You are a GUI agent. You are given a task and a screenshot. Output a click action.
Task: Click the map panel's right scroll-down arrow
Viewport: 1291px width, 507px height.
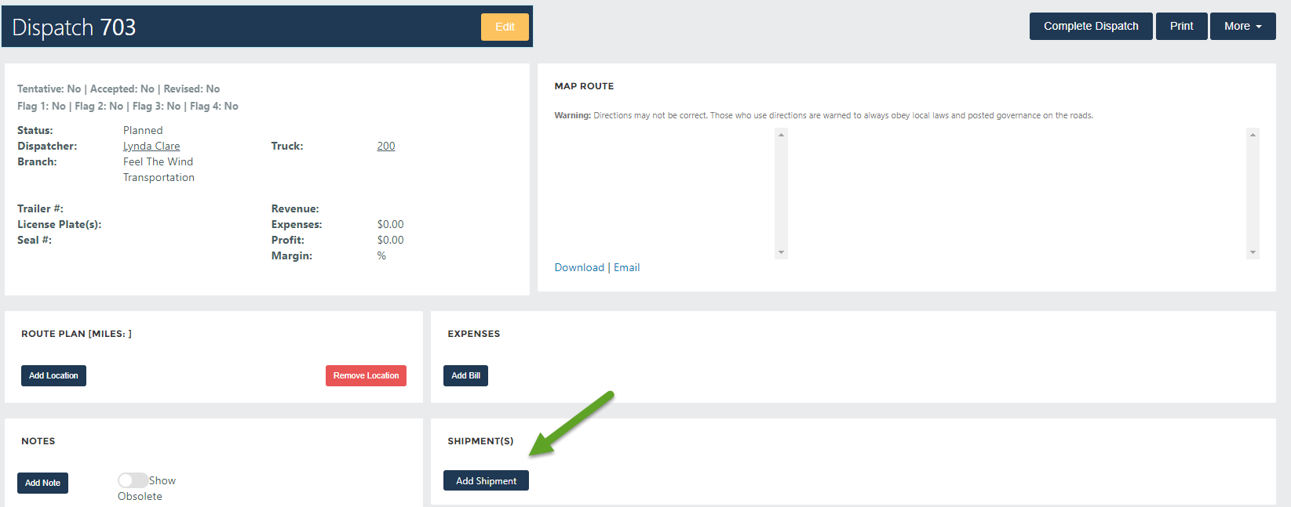click(1253, 252)
